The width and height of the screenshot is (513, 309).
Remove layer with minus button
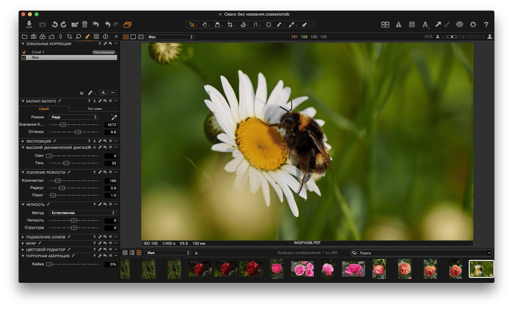pos(112,93)
